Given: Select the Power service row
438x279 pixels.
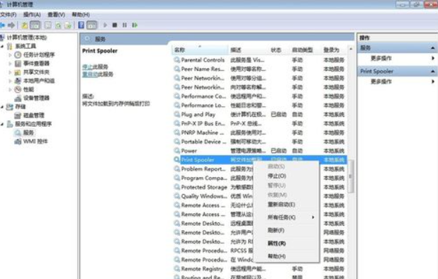Looking at the screenshot, I should [x=259, y=151].
